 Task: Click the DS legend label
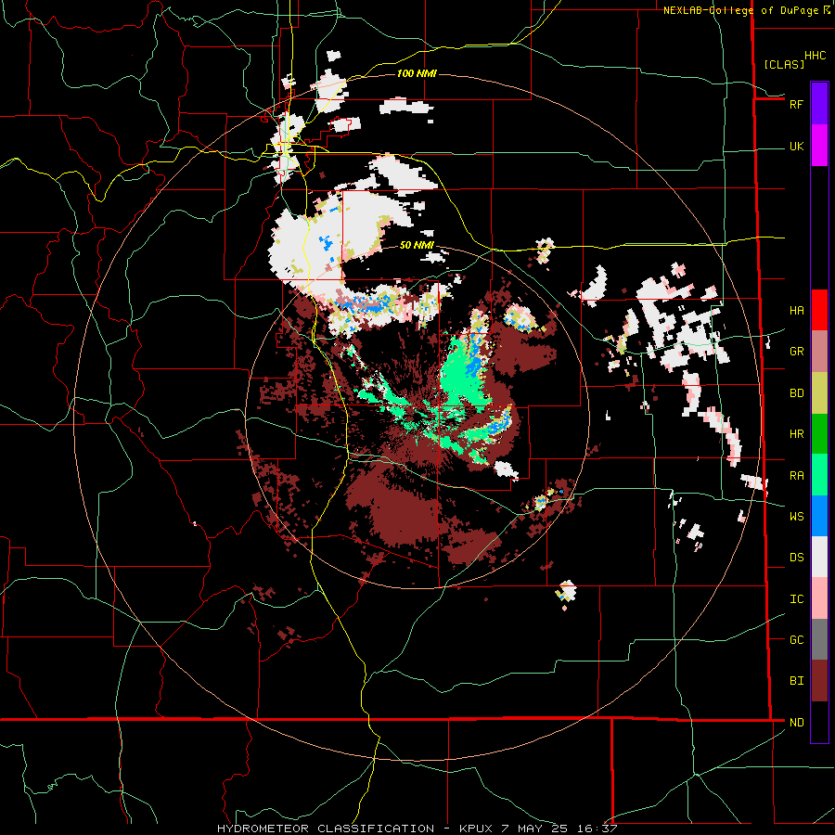(x=796, y=558)
